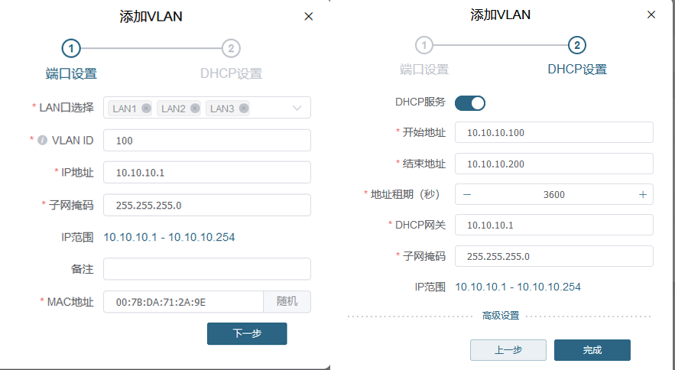Click the 完成 button

(592, 350)
